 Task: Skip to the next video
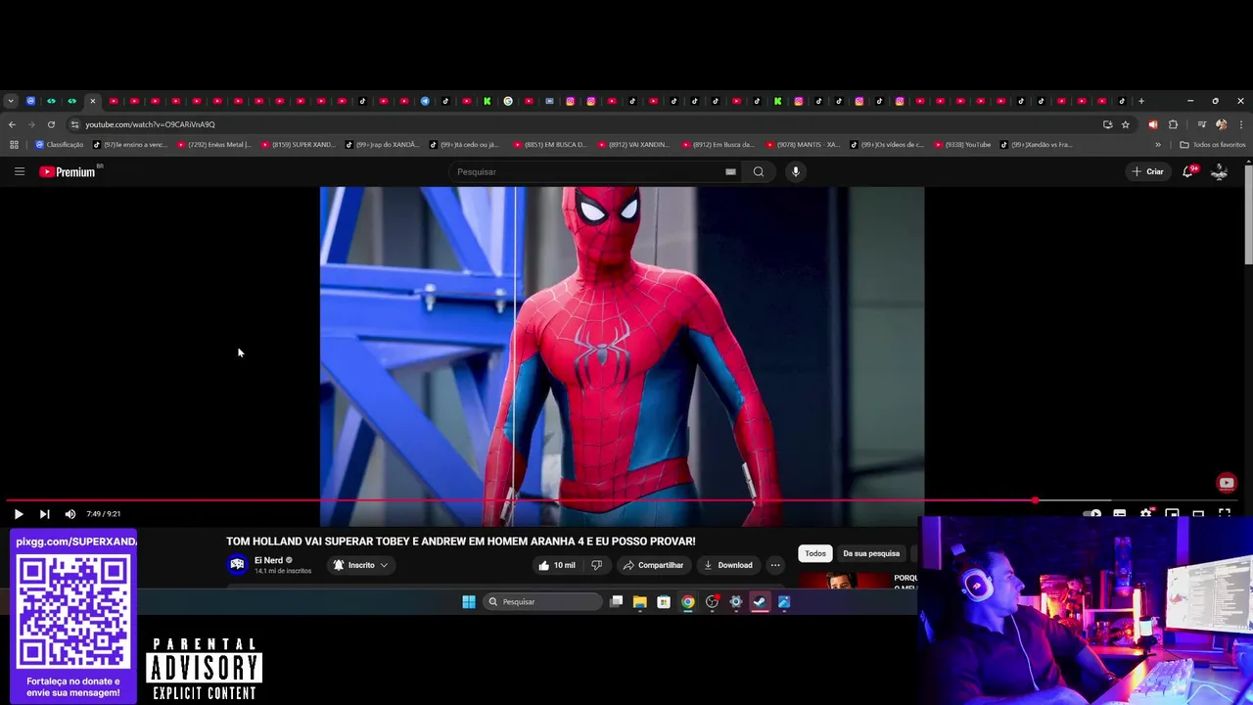[x=44, y=514]
